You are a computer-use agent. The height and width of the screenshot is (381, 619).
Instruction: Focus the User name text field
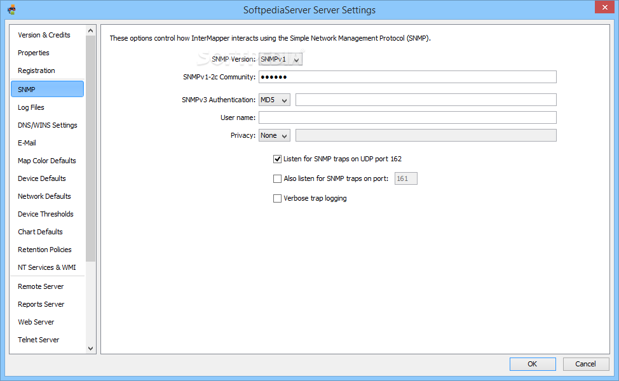point(407,117)
